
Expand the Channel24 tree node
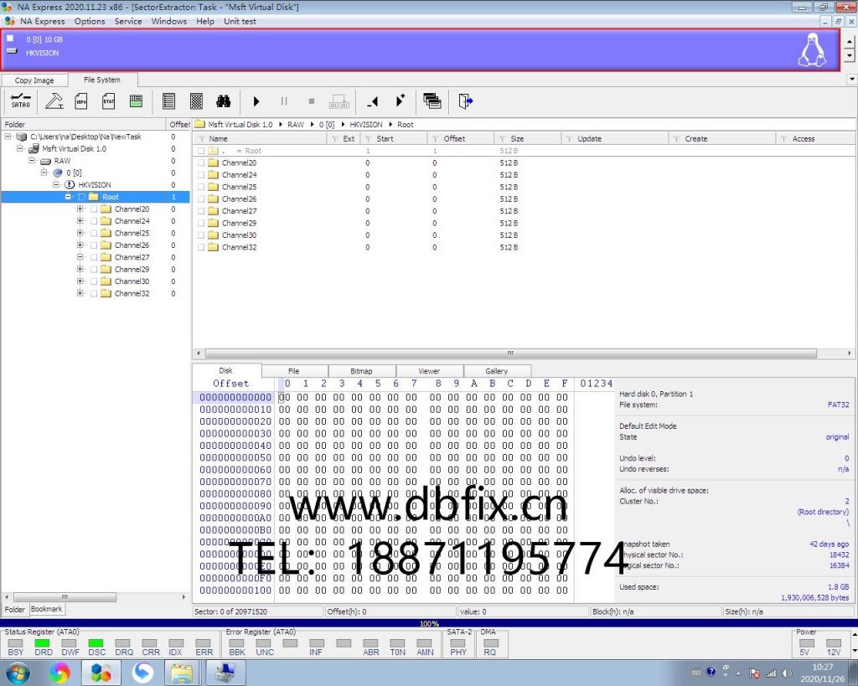[80, 220]
